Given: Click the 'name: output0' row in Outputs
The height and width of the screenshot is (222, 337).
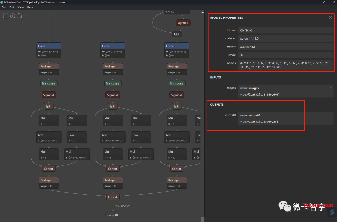Looking at the screenshot, I should point(286,115).
